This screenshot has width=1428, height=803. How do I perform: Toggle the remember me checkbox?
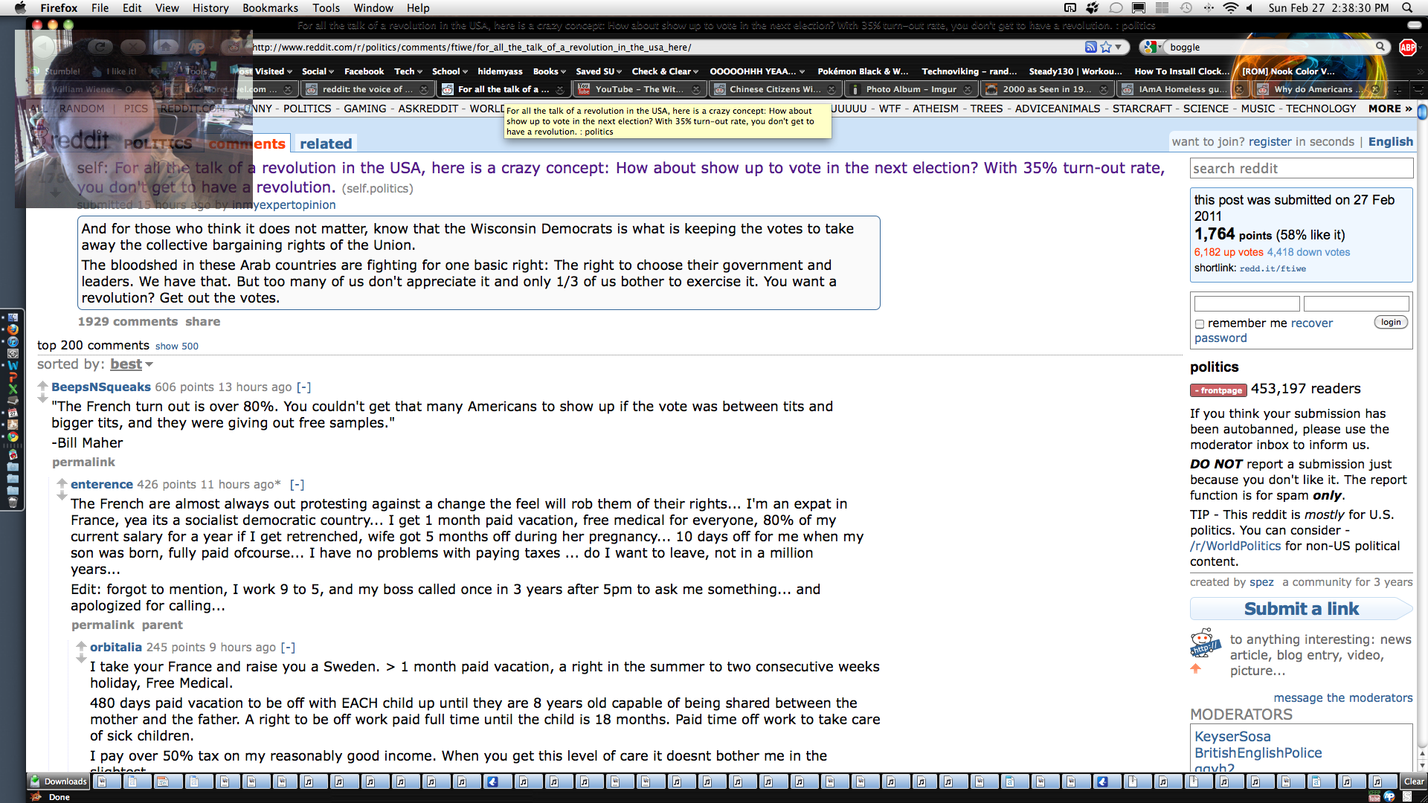tap(1199, 324)
